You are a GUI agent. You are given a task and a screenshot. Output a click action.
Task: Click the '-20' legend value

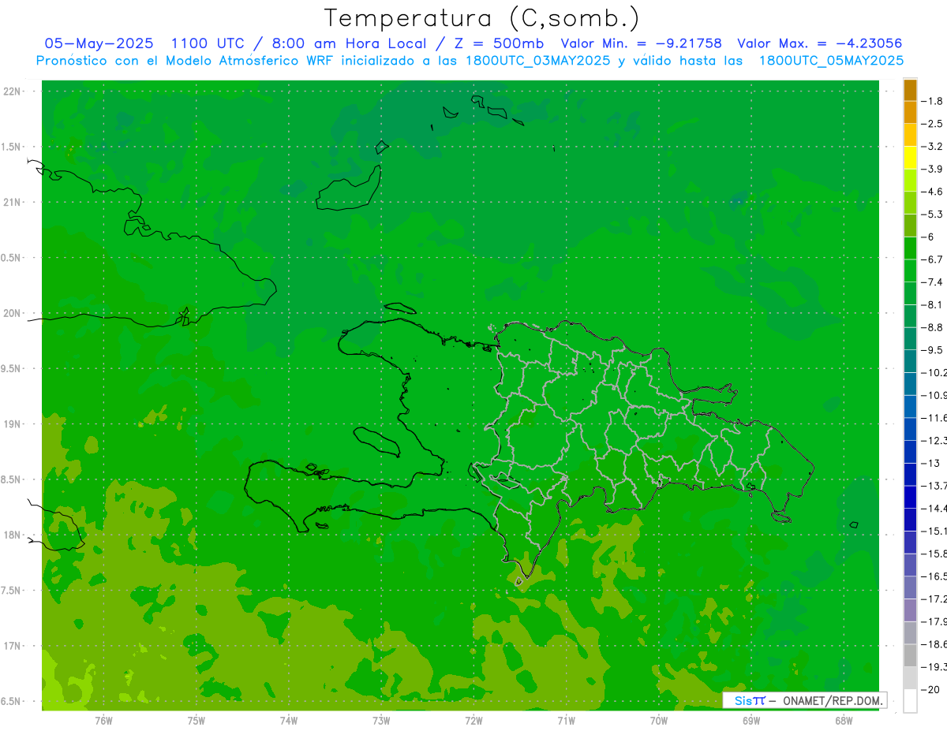929,689
